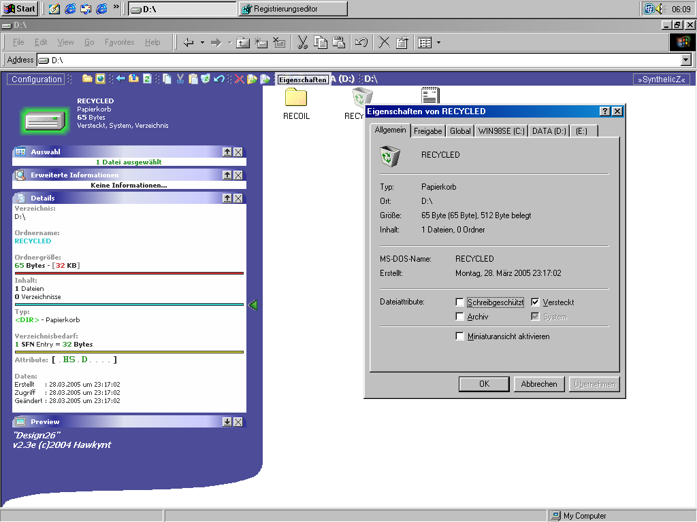
Task: Click the scissors cut icon in the blue toolbar
Action: pos(180,79)
